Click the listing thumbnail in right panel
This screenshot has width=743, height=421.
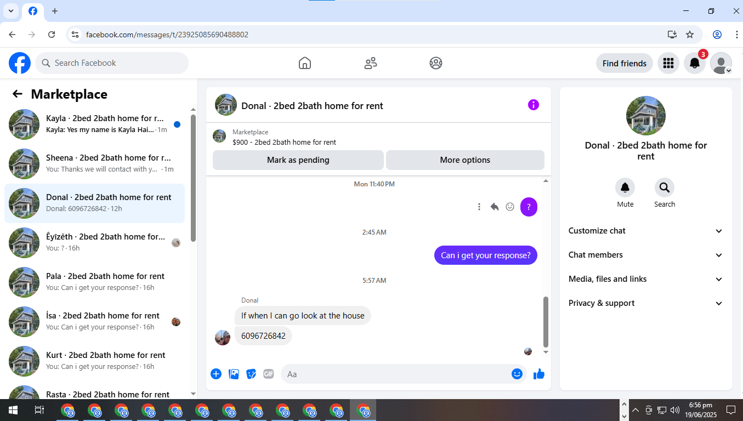tap(646, 116)
